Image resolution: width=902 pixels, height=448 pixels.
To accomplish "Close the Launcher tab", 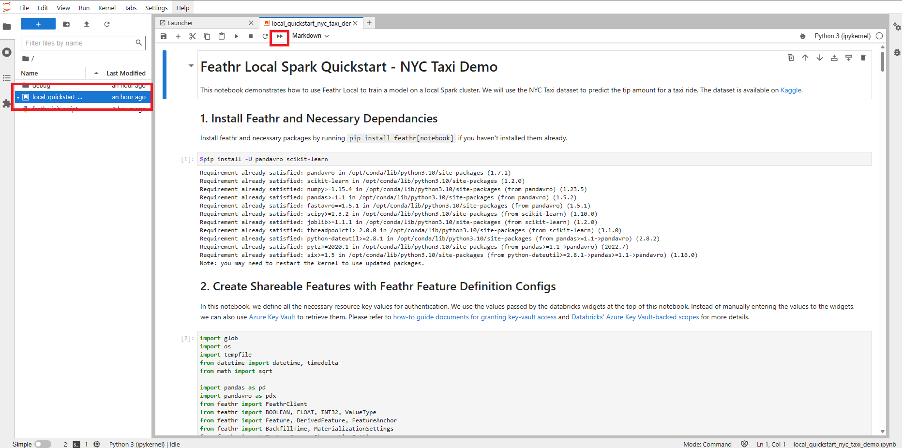I will [251, 23].
